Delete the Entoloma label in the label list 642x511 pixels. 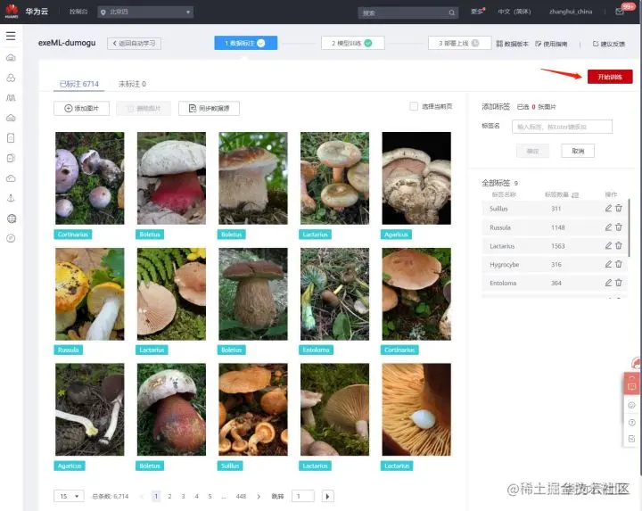point(619,283)
